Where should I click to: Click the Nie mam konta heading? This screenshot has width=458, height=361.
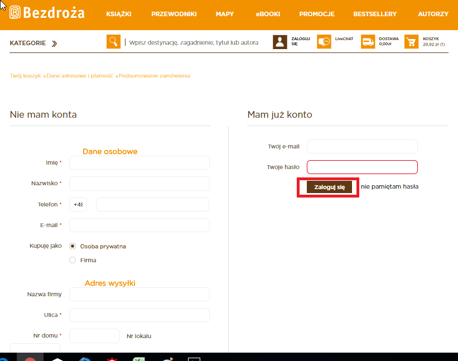[x=43, y=114]
